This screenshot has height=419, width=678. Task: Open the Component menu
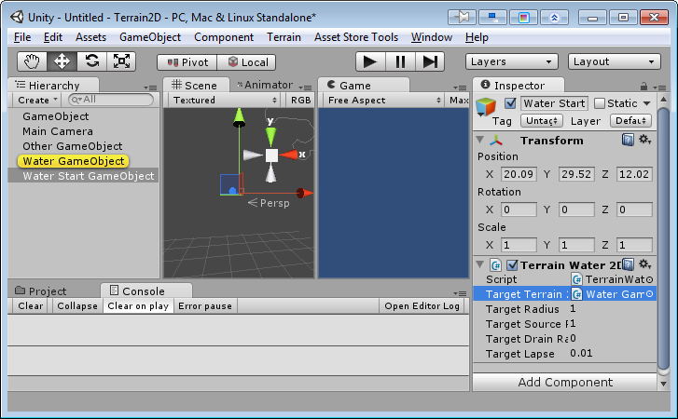tap(224, 37)
